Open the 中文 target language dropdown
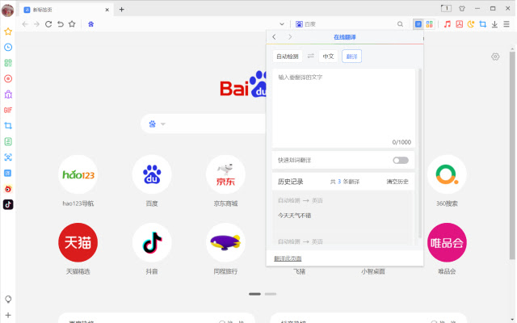This screenshot has width=517, height=323. pyautogui.click(x=328, y=57)
